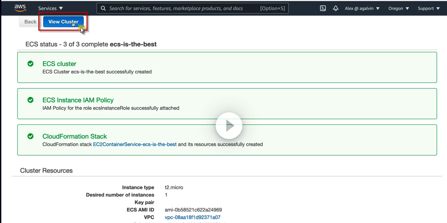Click the AWS logo home icon

point(20,8)
